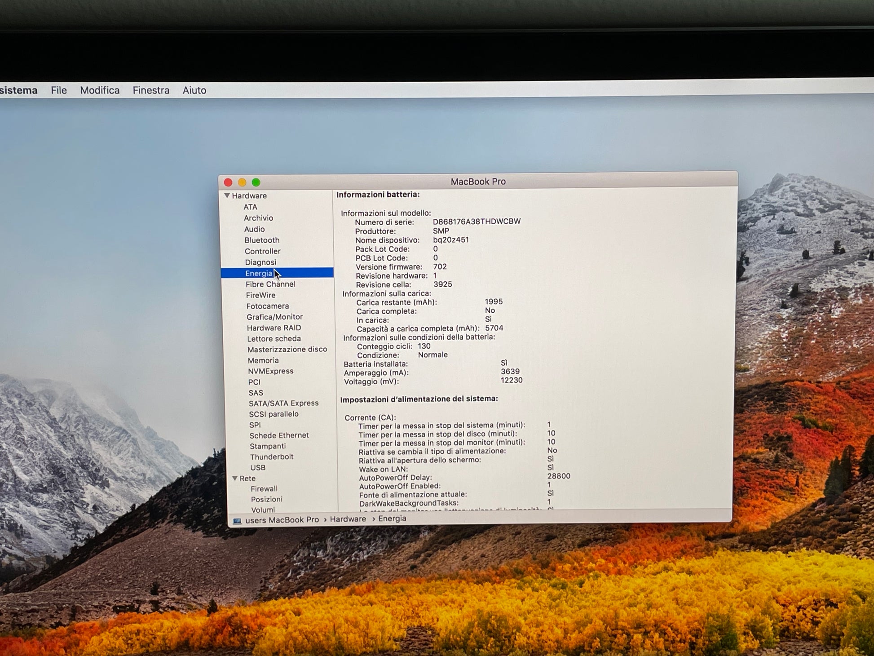The height and width of the screenshot is (656, 874).
Task: Click 'Hardware' in the path bar
Action: (348, 519)
